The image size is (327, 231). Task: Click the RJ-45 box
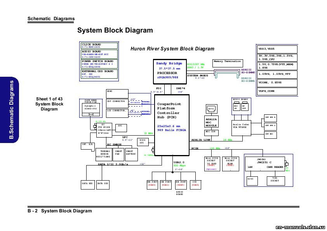coord(252,181)
